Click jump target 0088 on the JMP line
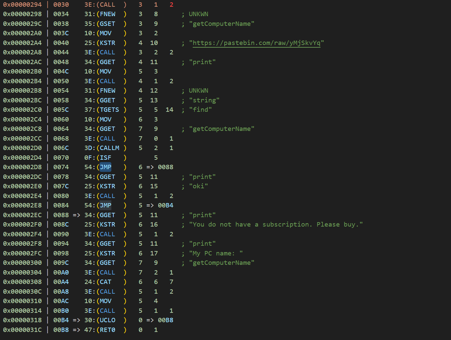Image resolution: width=451 pixels, height=340 pixels. click(165, 167)
